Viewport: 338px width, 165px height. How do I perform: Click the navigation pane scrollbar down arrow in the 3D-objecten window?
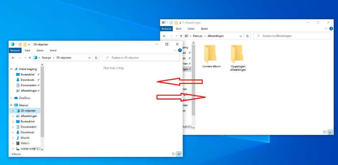coord(42,149)
